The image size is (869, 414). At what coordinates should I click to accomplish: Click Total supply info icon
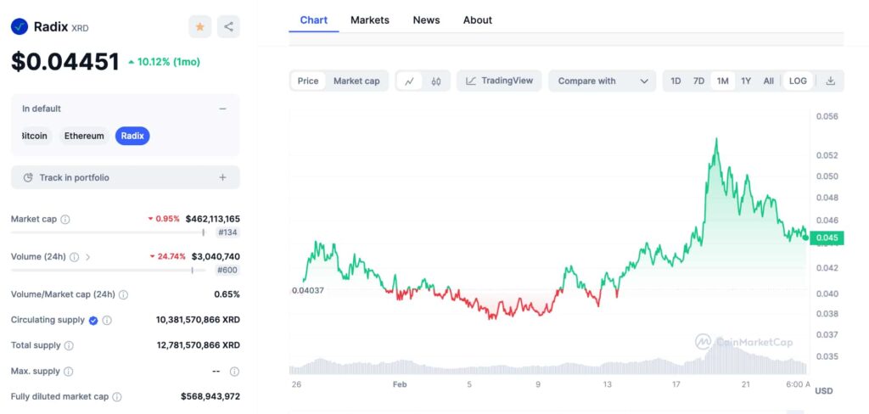pyautogui.click(x=69, y=346)
